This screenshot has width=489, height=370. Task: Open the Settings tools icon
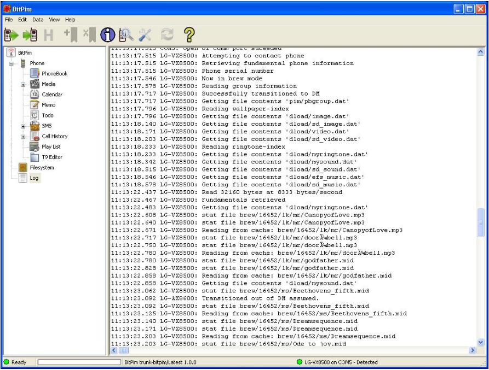click(145, 35)
